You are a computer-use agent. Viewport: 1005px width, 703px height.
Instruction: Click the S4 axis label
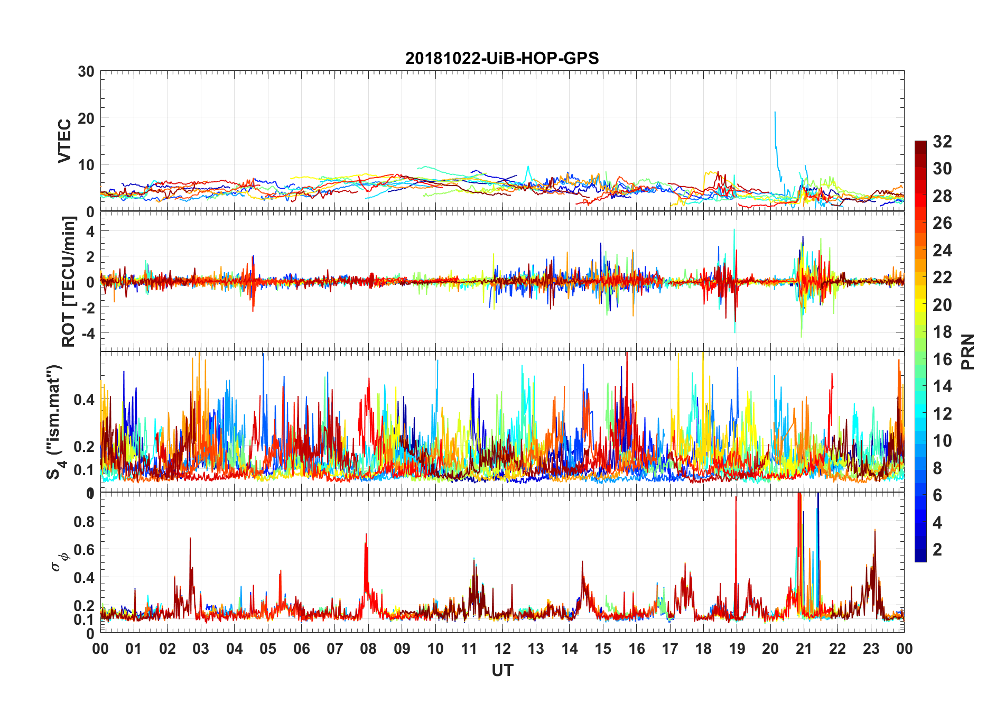(x=55, y=422)
